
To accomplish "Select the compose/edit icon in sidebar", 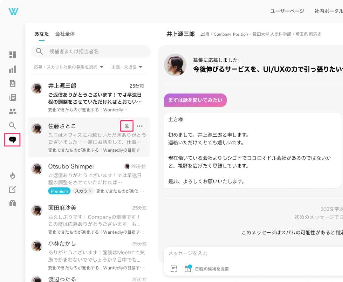I will 12,189.
